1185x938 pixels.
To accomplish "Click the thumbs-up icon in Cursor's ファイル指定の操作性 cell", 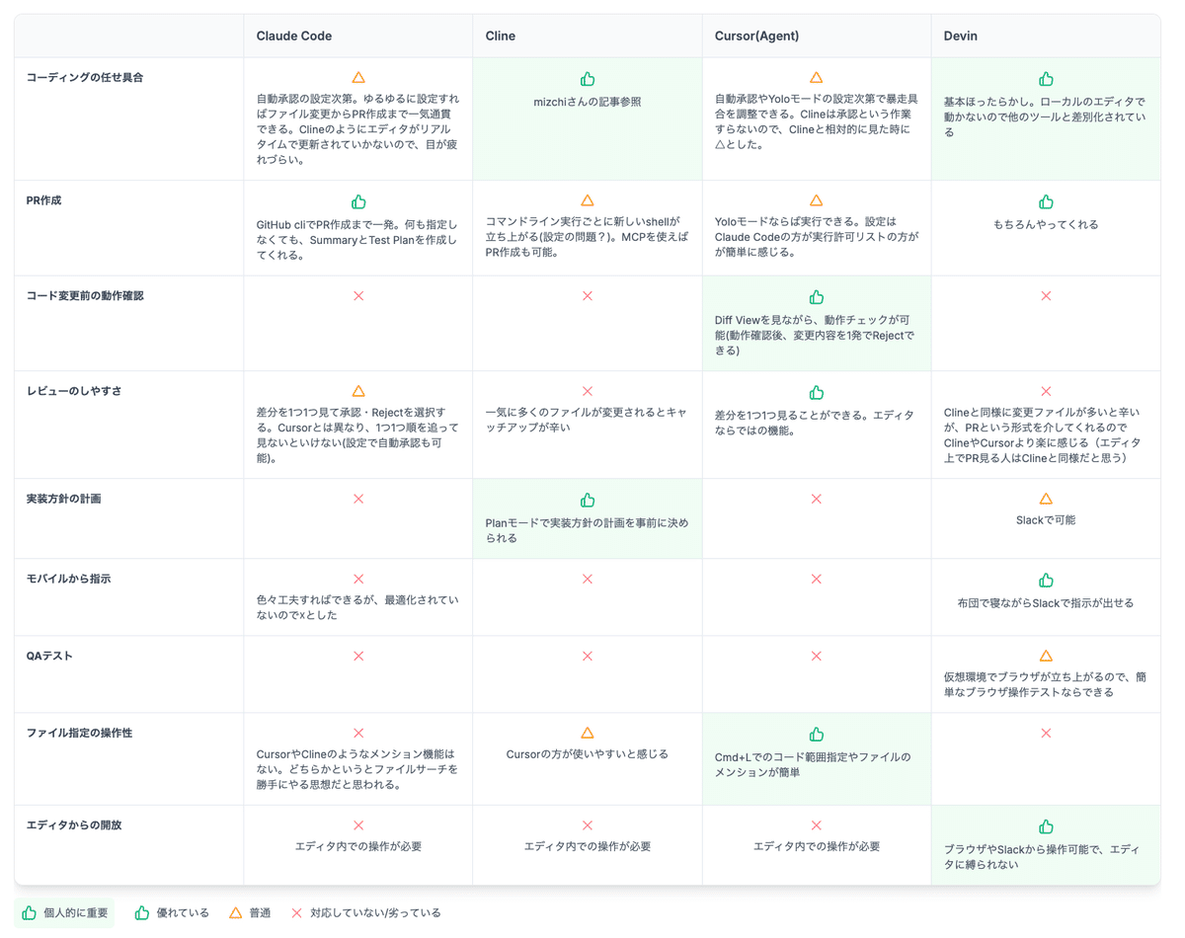I will click(816, 734).
